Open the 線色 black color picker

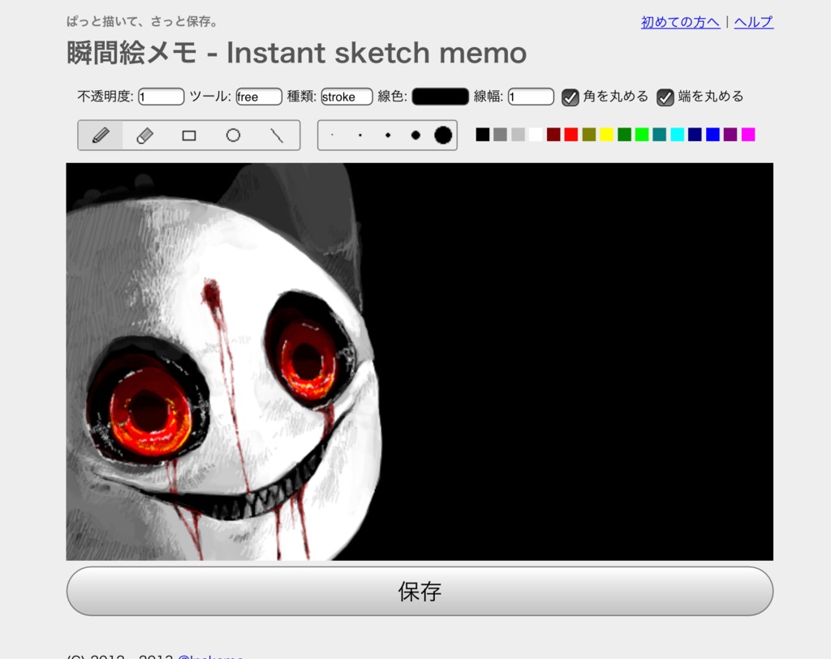click(441, 97)
